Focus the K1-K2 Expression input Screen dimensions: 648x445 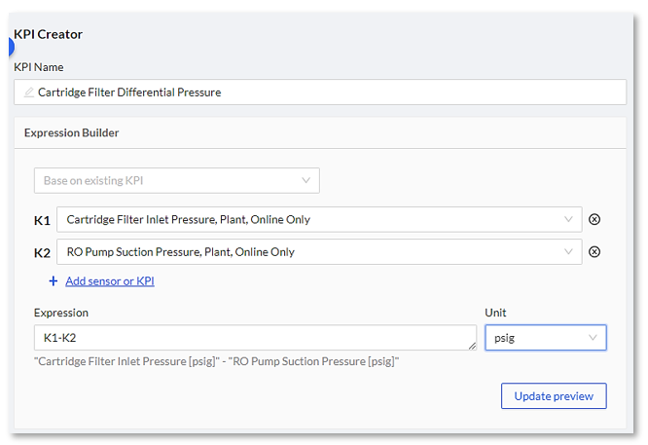click(248, 338)
